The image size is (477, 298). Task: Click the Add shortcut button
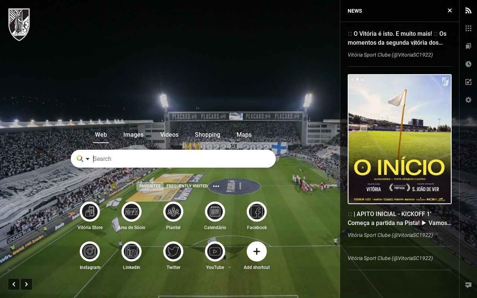click(257, 251)
